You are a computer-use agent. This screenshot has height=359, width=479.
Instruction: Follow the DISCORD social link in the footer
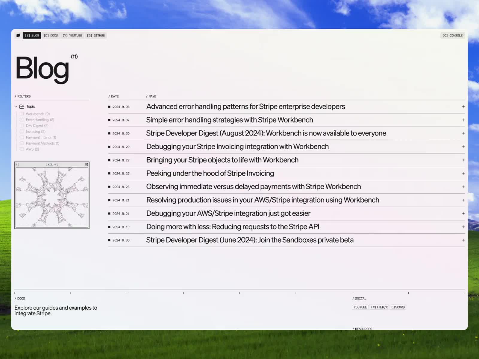398,307
